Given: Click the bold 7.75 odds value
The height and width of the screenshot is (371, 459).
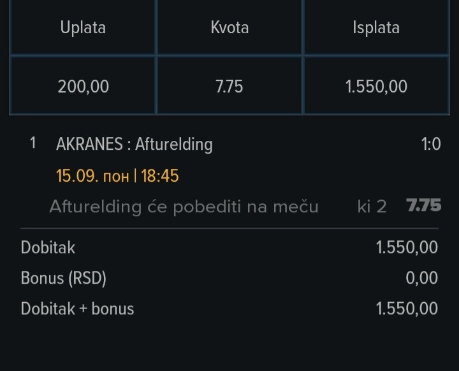Looking at the screenshot, I should tap(423, 205).
